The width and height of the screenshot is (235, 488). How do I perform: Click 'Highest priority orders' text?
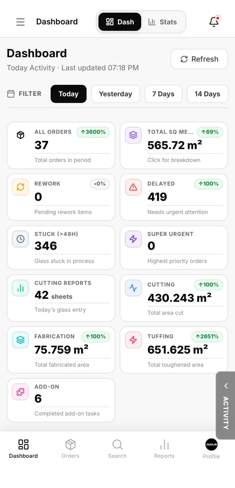[x=178, y=261]
